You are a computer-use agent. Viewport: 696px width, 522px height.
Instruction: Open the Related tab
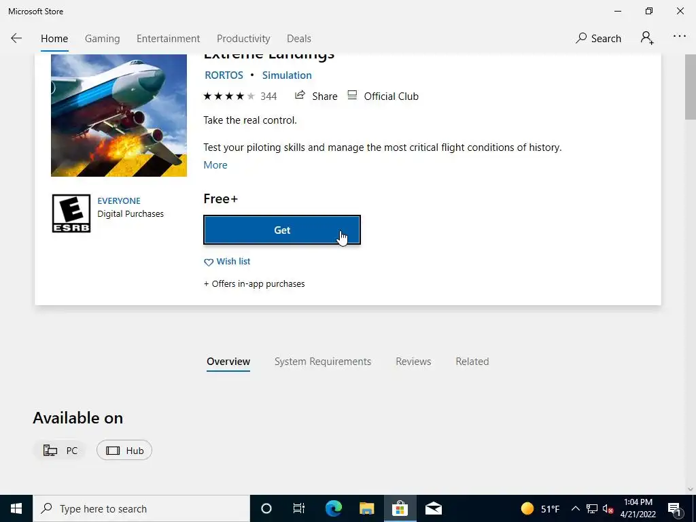472,362
